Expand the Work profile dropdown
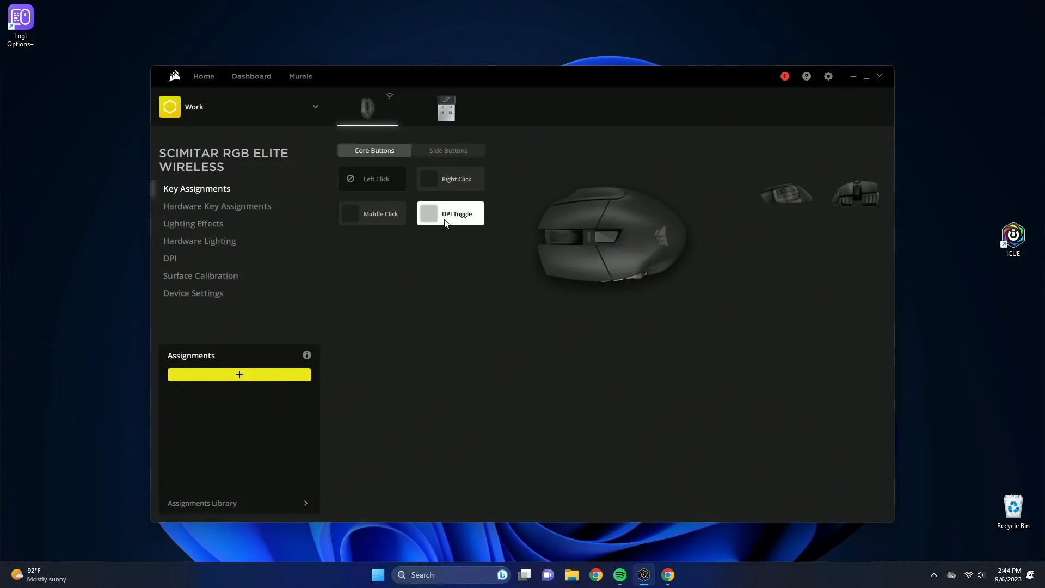The width and height of the screenshot is (1045, 588). tap(316, 107)
